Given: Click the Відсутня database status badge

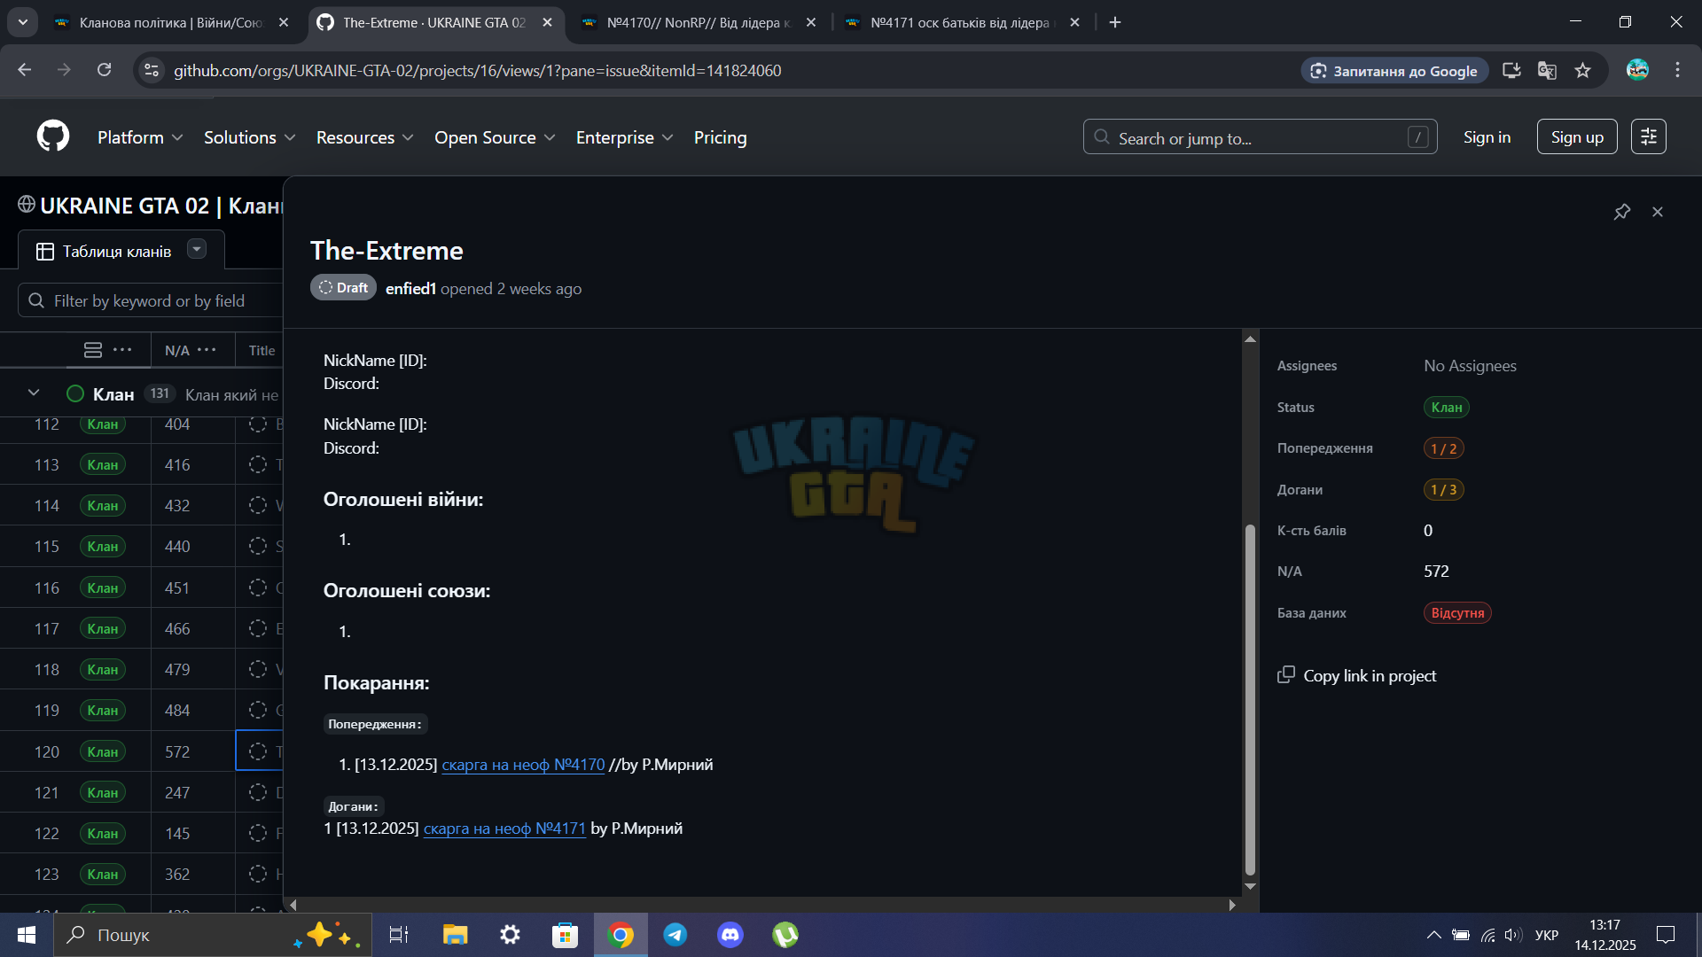Looking at the screenshot, I should [1457, 613].
